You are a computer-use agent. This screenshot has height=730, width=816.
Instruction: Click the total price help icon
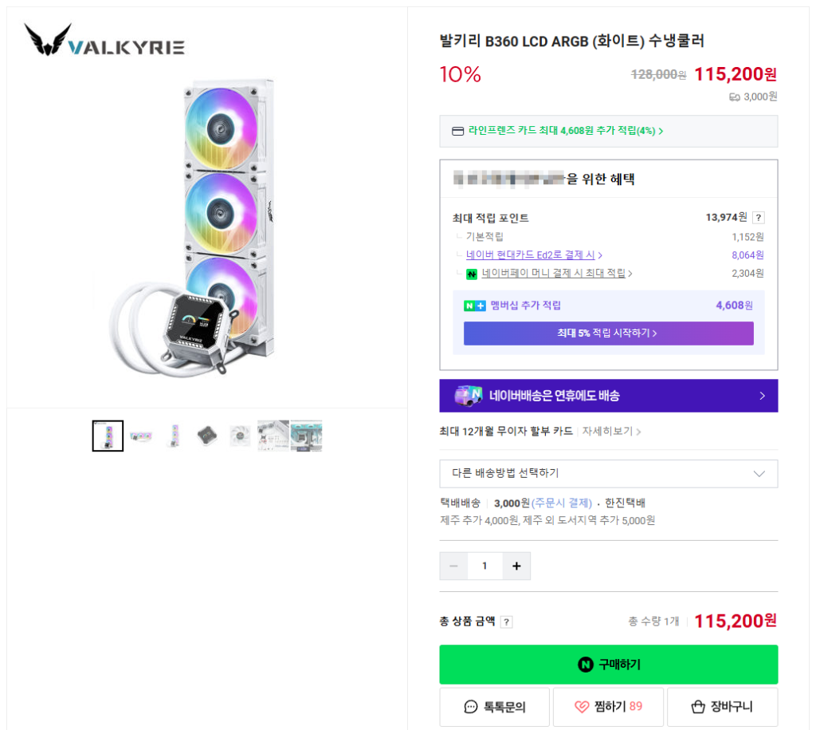507,622
